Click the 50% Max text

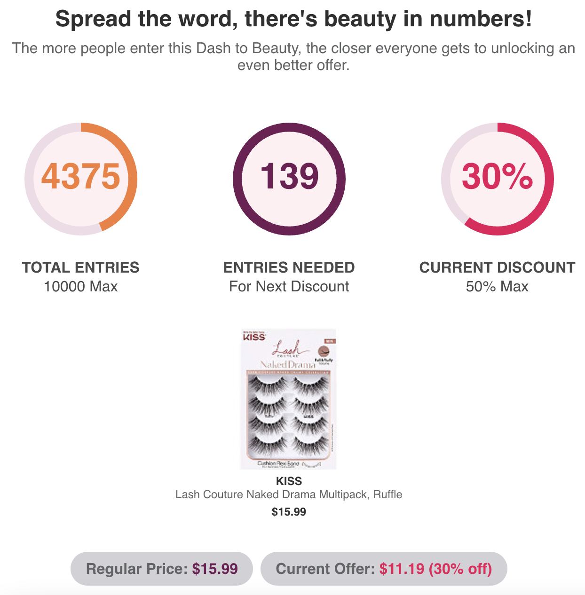point(497,286)
